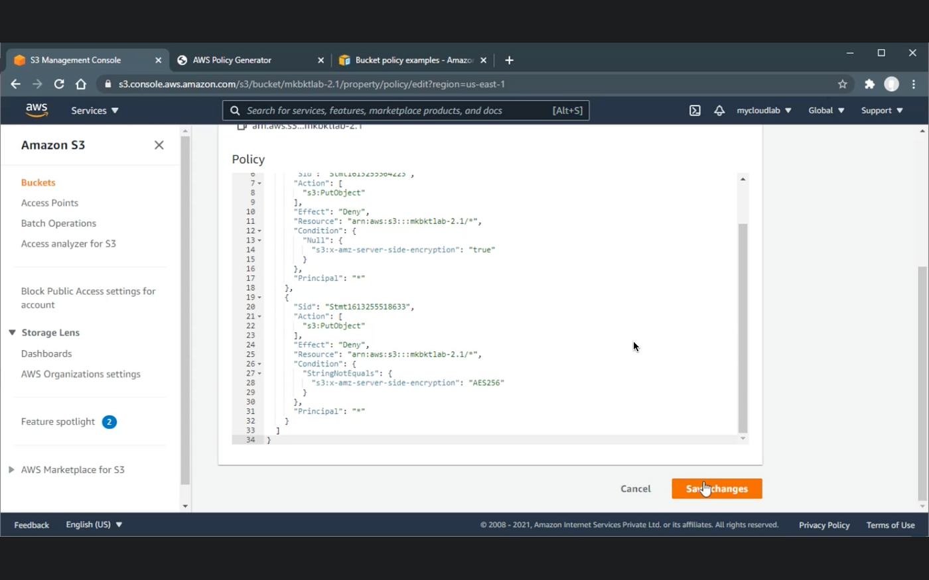The image size is (929, 580).
Task: Open the Chrome profile avatar
Action: click(x=891, y=84)
